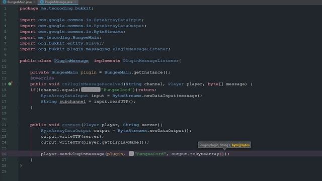322x181 pixels.
Task: Click the String server parameter on line 21
Action: (140, 125)
